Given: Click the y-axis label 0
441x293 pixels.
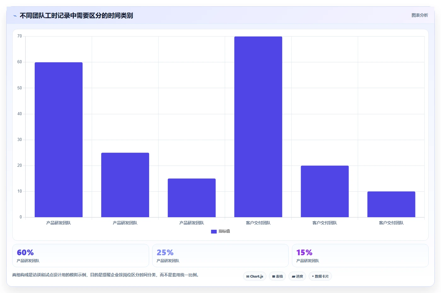Looking at the screenshot, I should click(21, 217).
